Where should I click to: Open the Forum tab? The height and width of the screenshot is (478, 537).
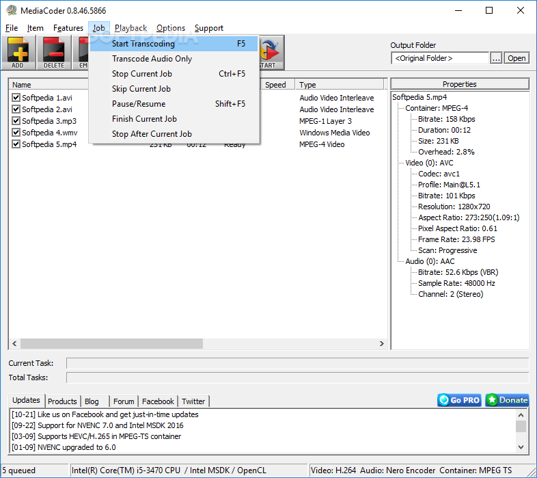pos(124,401)
